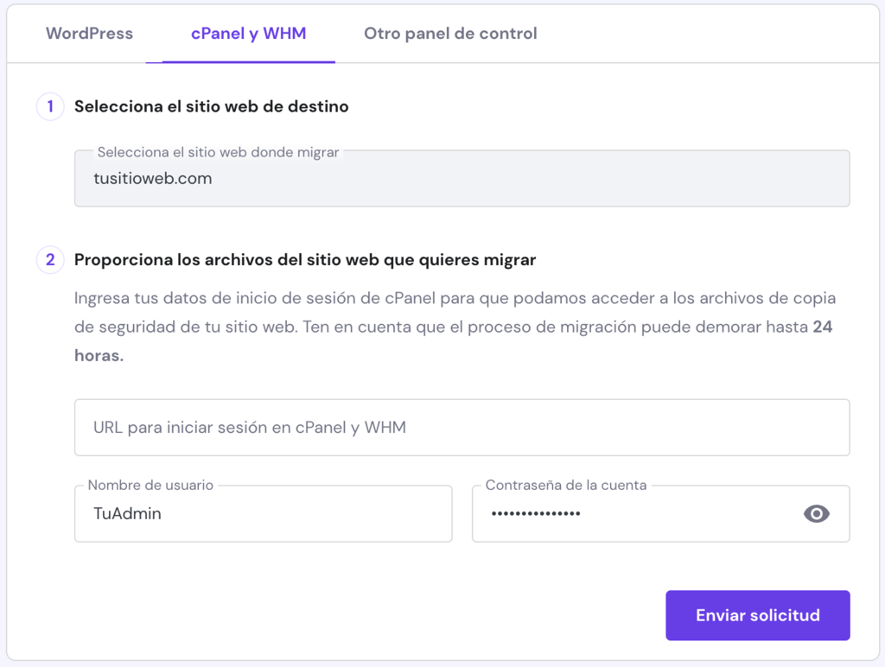
Task: Submit the migration request
Action: [x=757, y=615]
